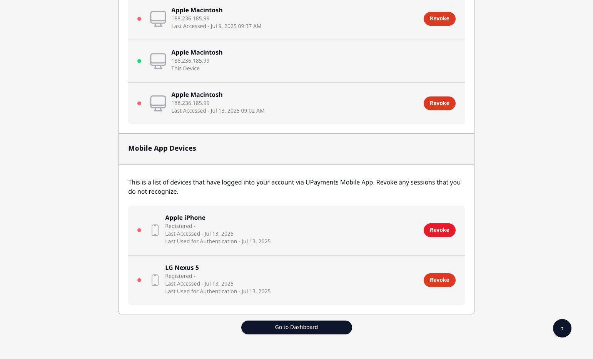Image resolution: width=593 pixels, height=359 pixels.
Task: Click the green status dot for This Device
Action: point(139,61)
